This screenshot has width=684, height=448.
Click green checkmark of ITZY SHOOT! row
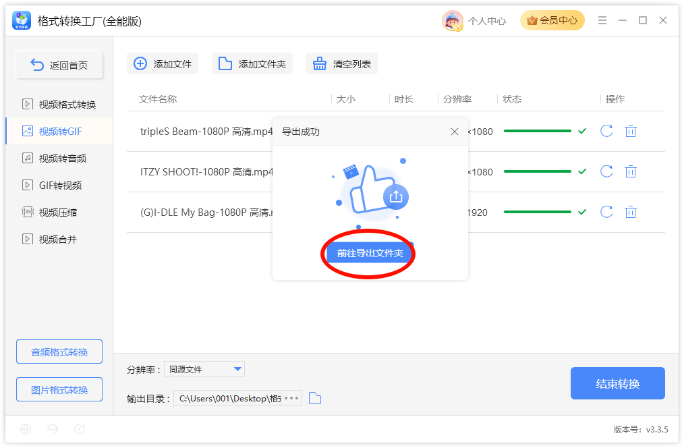coord(582,171)
